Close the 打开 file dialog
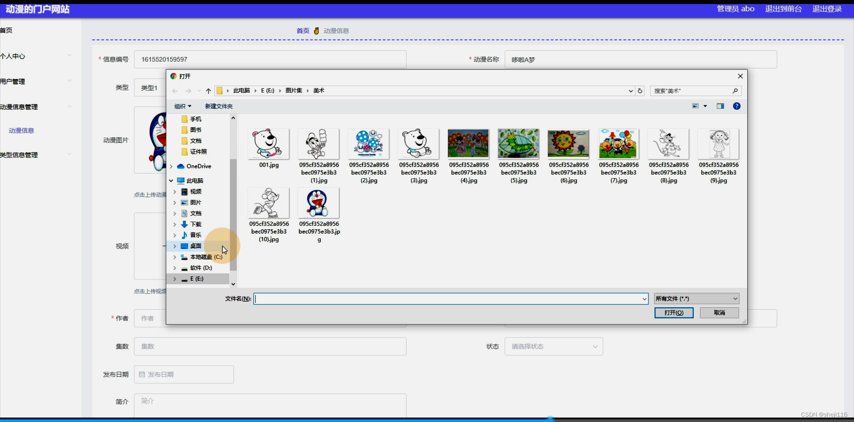The image size is (854, 422). coord(740,76)
